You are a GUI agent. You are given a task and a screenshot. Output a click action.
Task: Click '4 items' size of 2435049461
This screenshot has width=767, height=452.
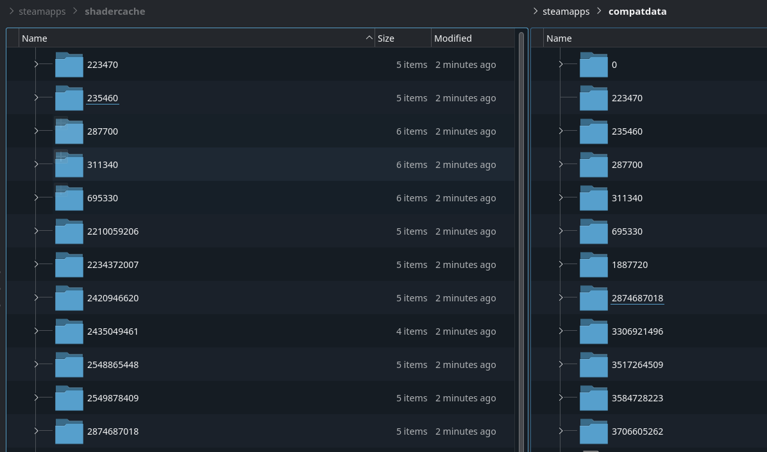411,331
